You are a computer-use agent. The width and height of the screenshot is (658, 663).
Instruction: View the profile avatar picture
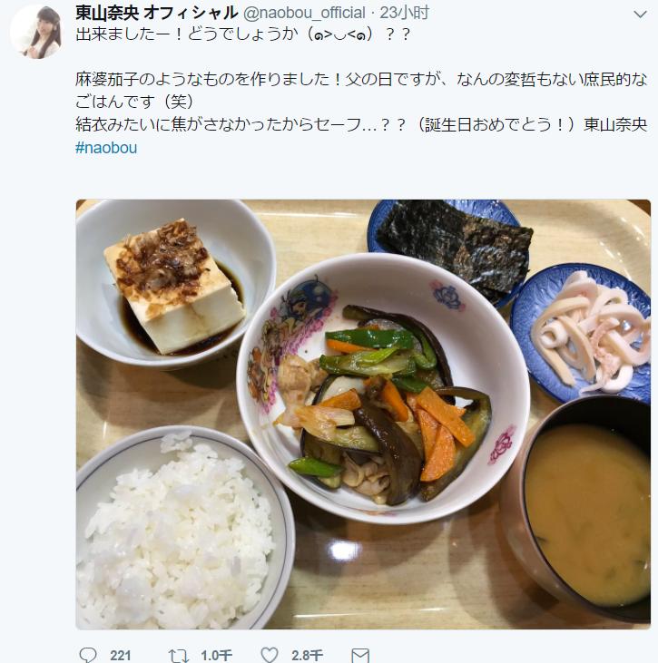[x=37, y=32]
